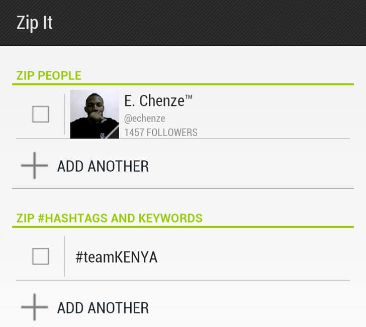Click empty area right of E. Chenze row
The height and width of the screenshot is (327, 366).
[273, 115]
